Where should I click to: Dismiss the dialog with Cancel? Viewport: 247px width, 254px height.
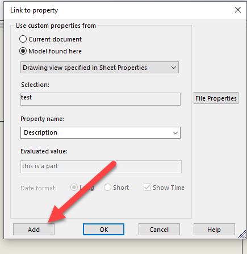159,230
